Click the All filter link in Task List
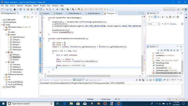The height and width of the screenshot is (106, 188). point(165,24)
